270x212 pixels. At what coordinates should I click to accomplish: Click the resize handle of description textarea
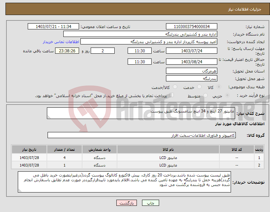(49, 117)
